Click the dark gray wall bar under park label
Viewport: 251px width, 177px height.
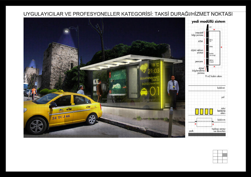pos(207,134)
